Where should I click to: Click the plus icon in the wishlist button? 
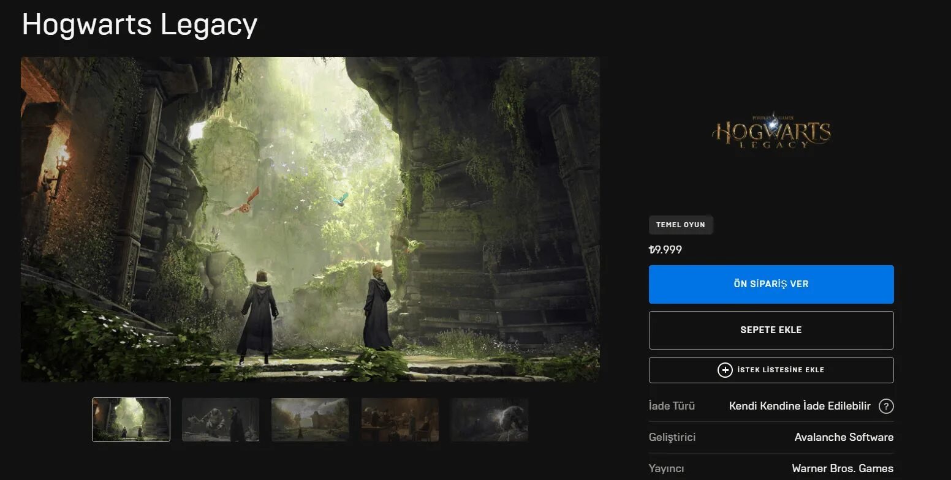(x=725, y=370)
